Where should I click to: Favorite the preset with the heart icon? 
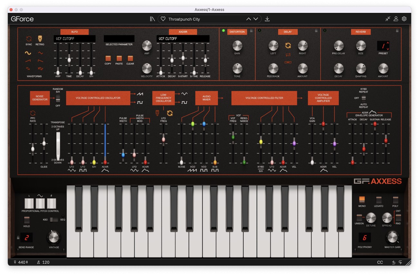163,19
